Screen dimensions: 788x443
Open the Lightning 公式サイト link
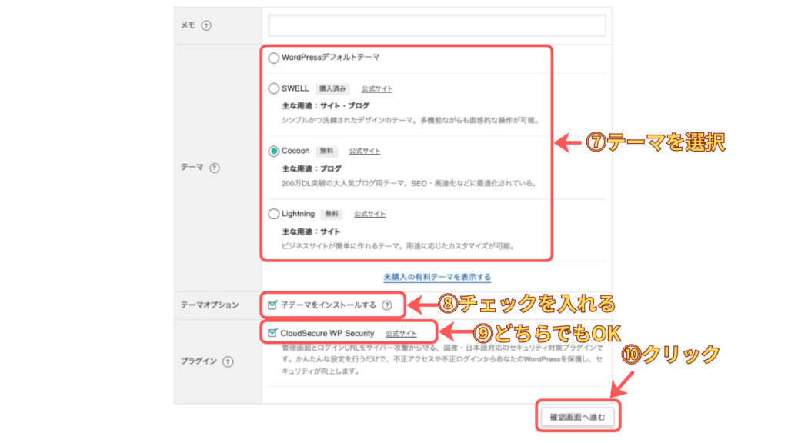tap(370, 215)
